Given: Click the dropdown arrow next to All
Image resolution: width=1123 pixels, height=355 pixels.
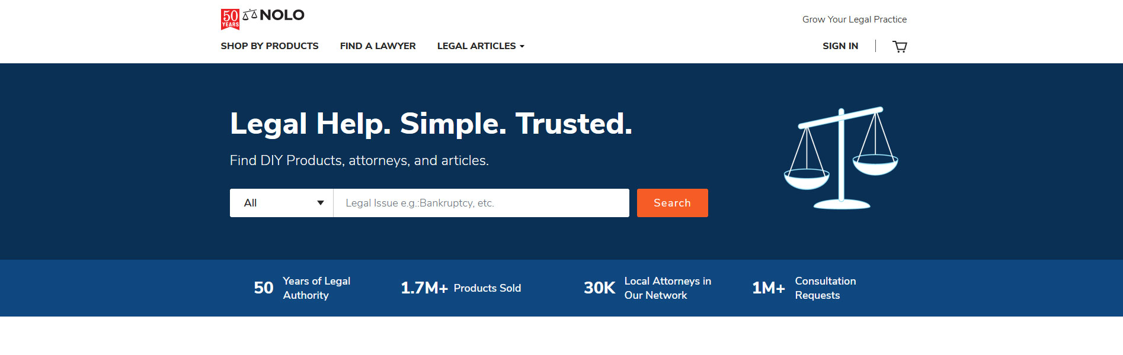Looking at the screenshot, I should click(321, 203).
